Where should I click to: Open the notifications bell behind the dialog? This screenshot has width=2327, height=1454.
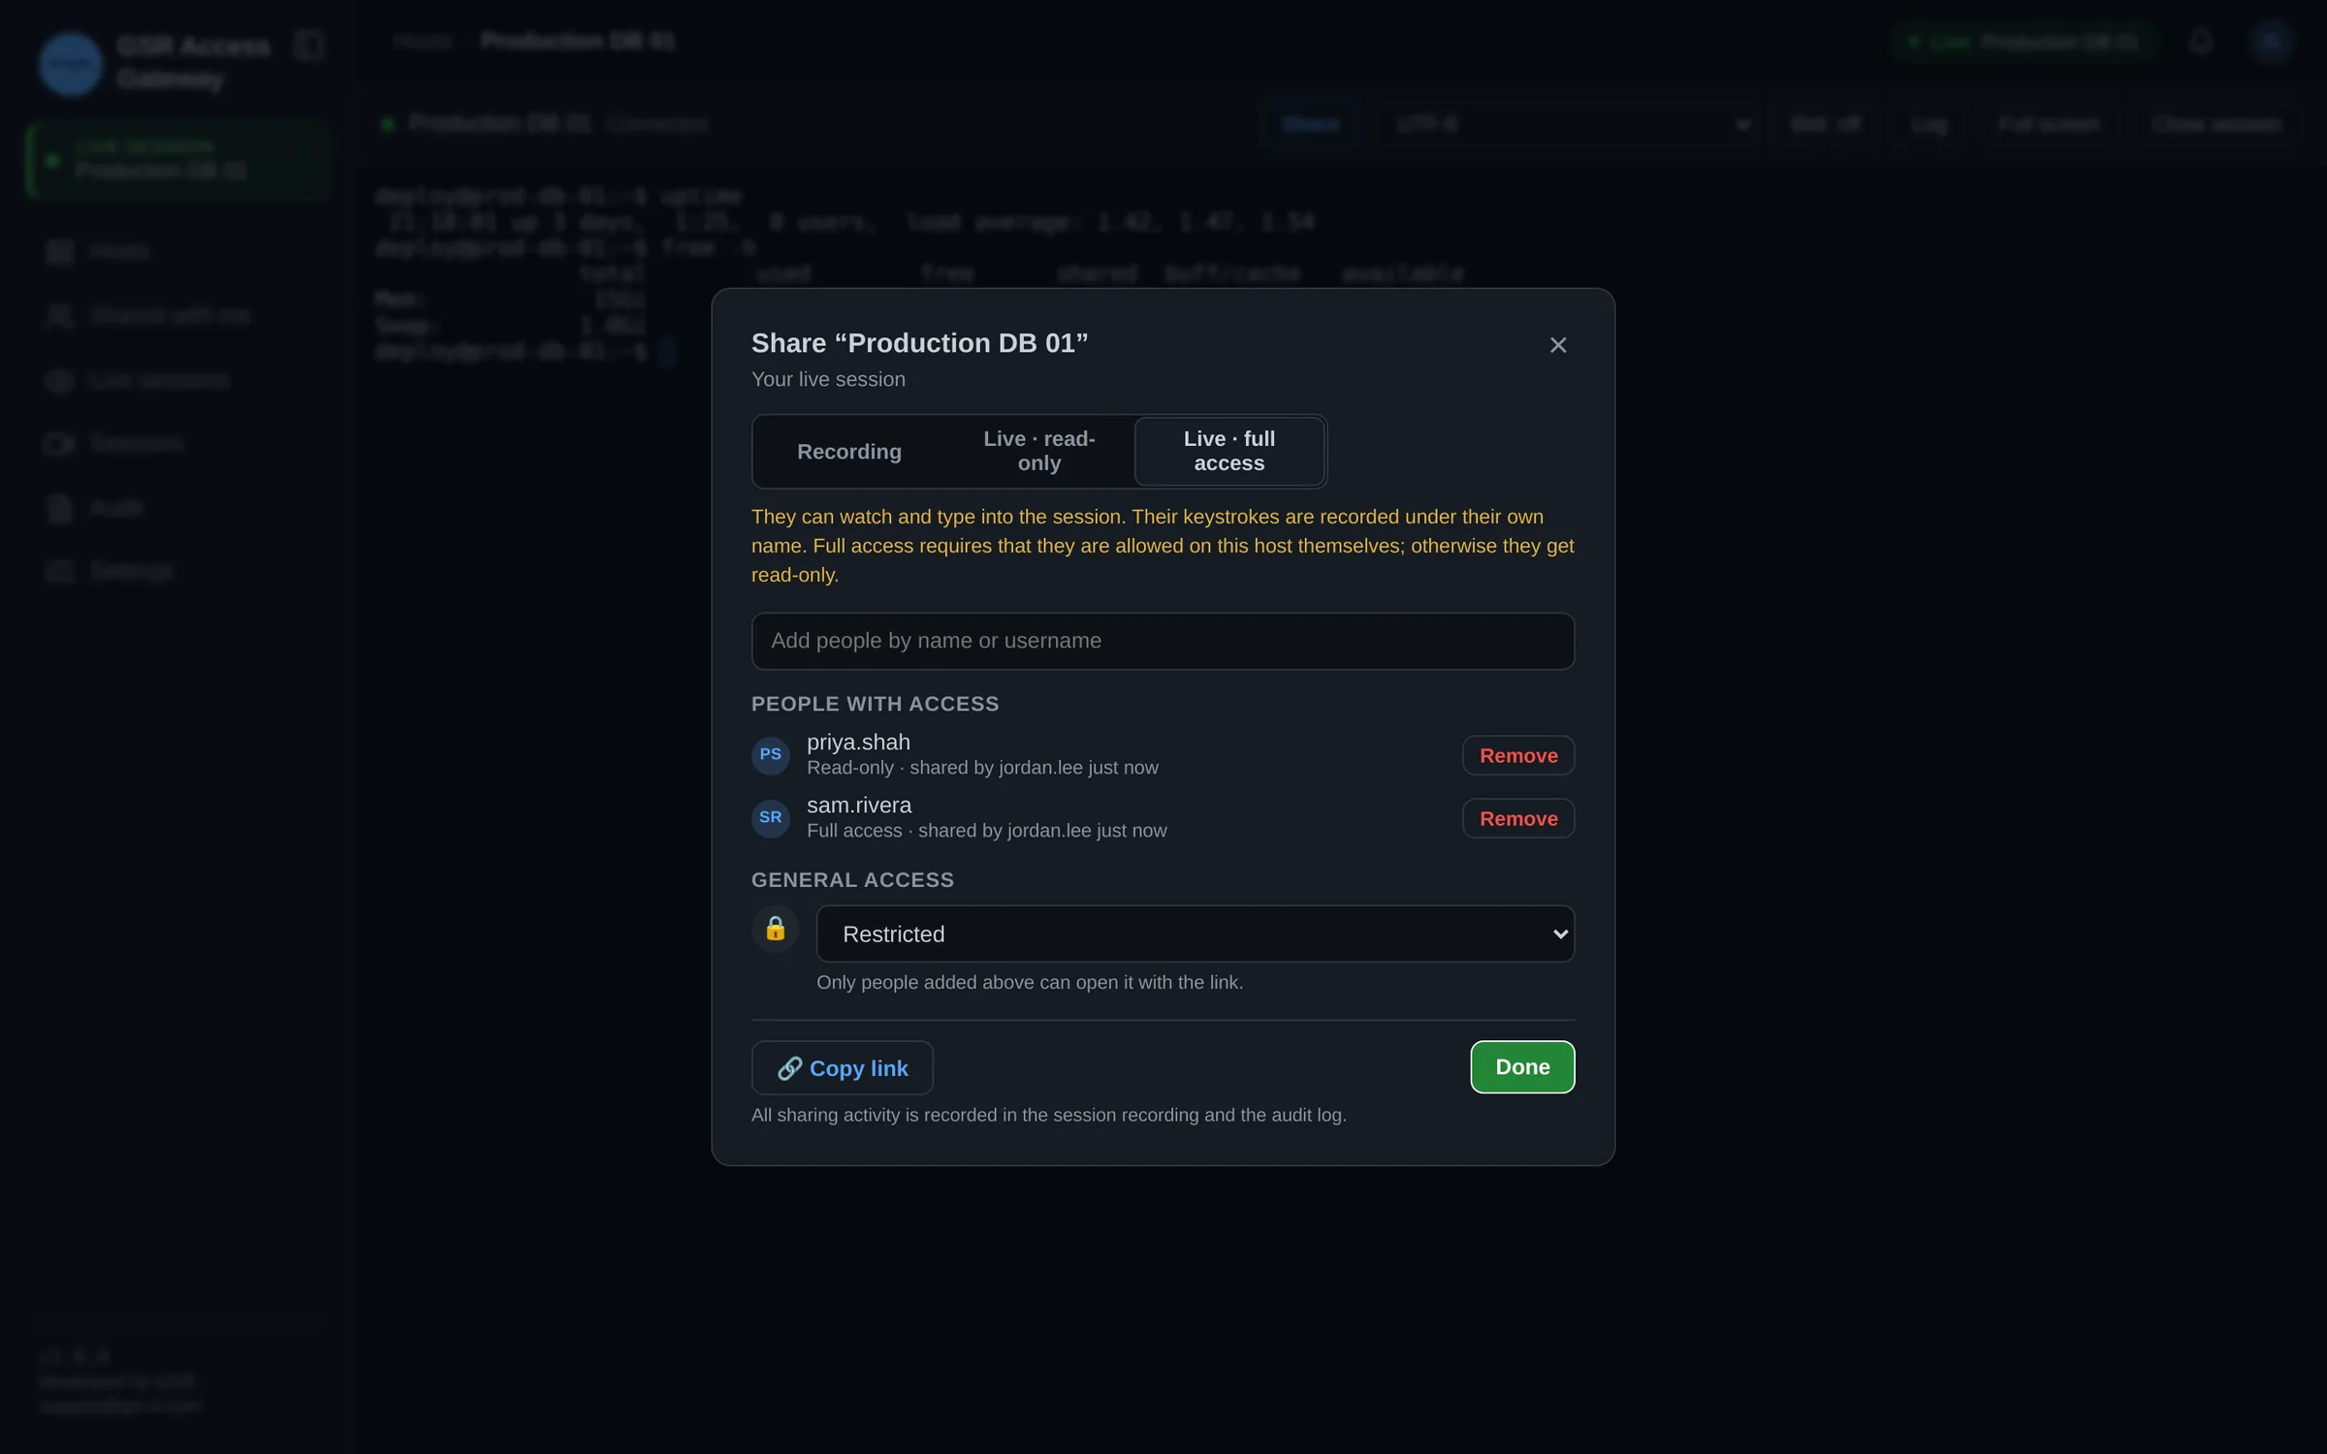point(2200,43)
